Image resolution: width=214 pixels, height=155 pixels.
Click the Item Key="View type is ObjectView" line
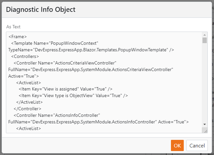pyautogui.click(x=73, y=95)
